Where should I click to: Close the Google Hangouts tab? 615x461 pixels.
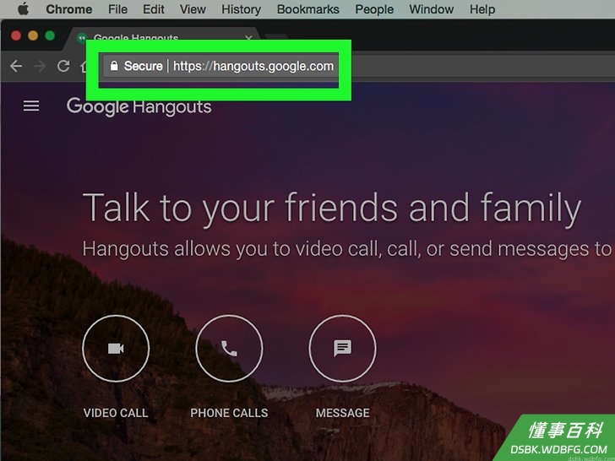pyautogui.click(x=248, y=38)
